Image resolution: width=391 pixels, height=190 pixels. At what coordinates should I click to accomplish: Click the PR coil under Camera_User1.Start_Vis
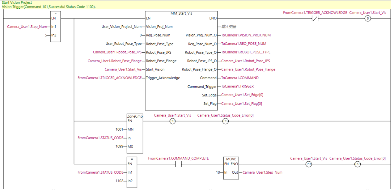[172, 121]
